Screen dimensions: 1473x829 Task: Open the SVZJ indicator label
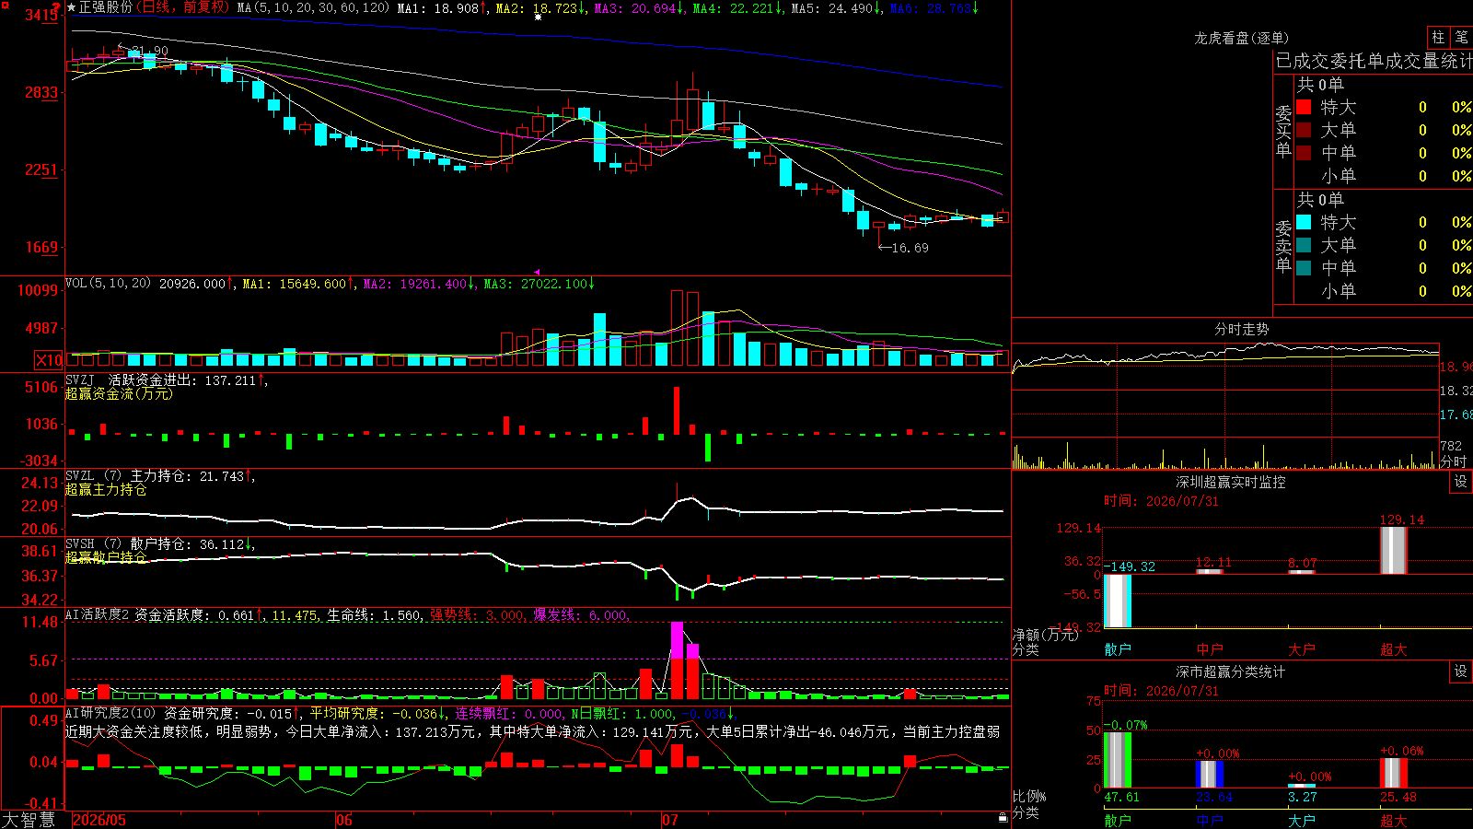tap(80, 379)
